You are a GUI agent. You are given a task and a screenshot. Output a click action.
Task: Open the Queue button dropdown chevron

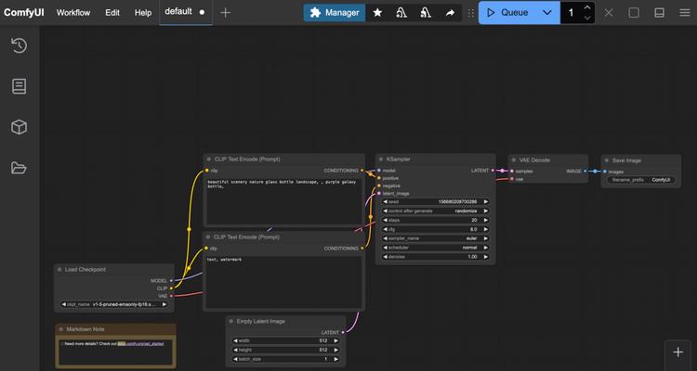(x=547, y=13)
